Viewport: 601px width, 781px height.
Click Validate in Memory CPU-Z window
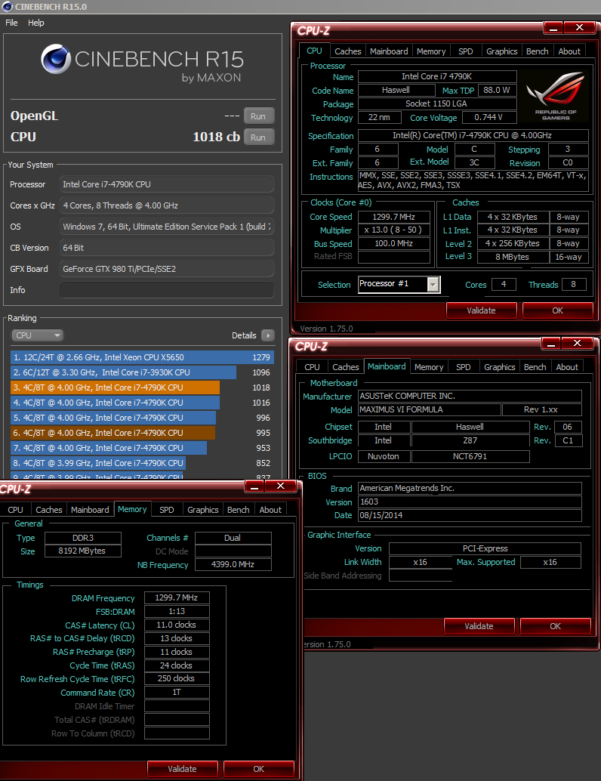click(182, 769)
